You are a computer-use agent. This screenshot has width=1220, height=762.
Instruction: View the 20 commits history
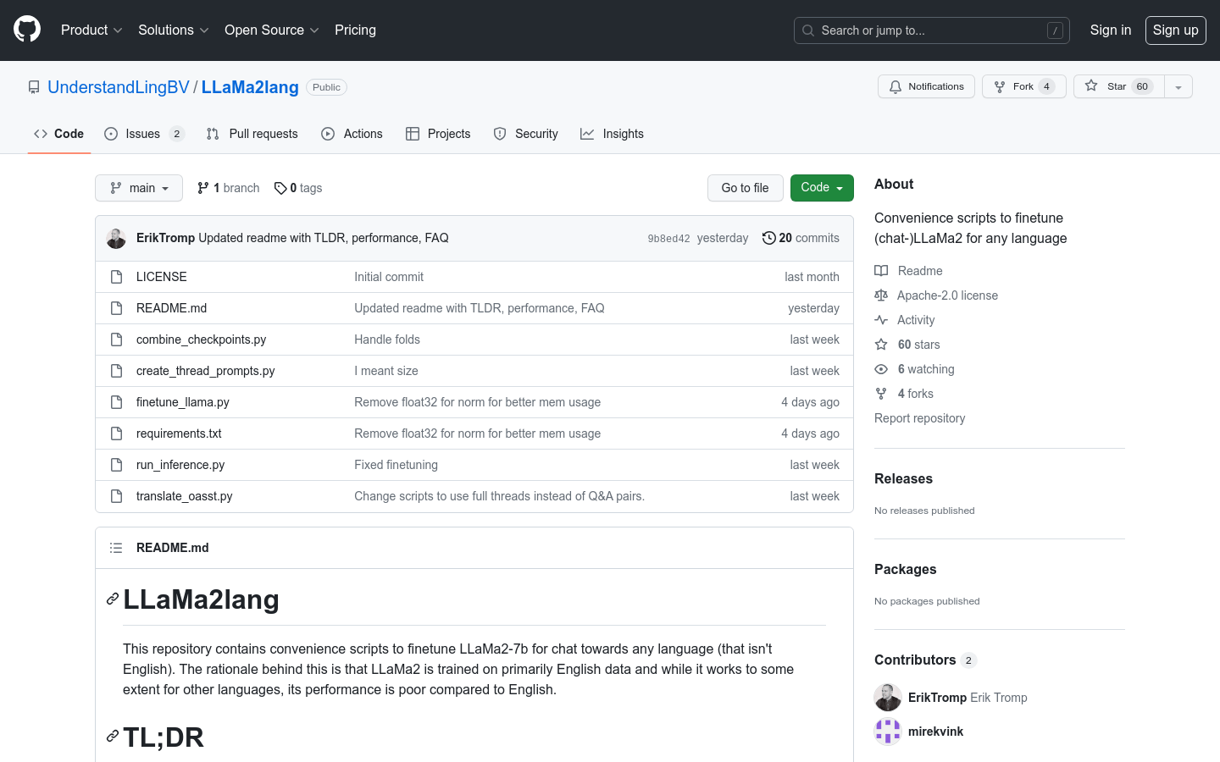tap(801, 238)
